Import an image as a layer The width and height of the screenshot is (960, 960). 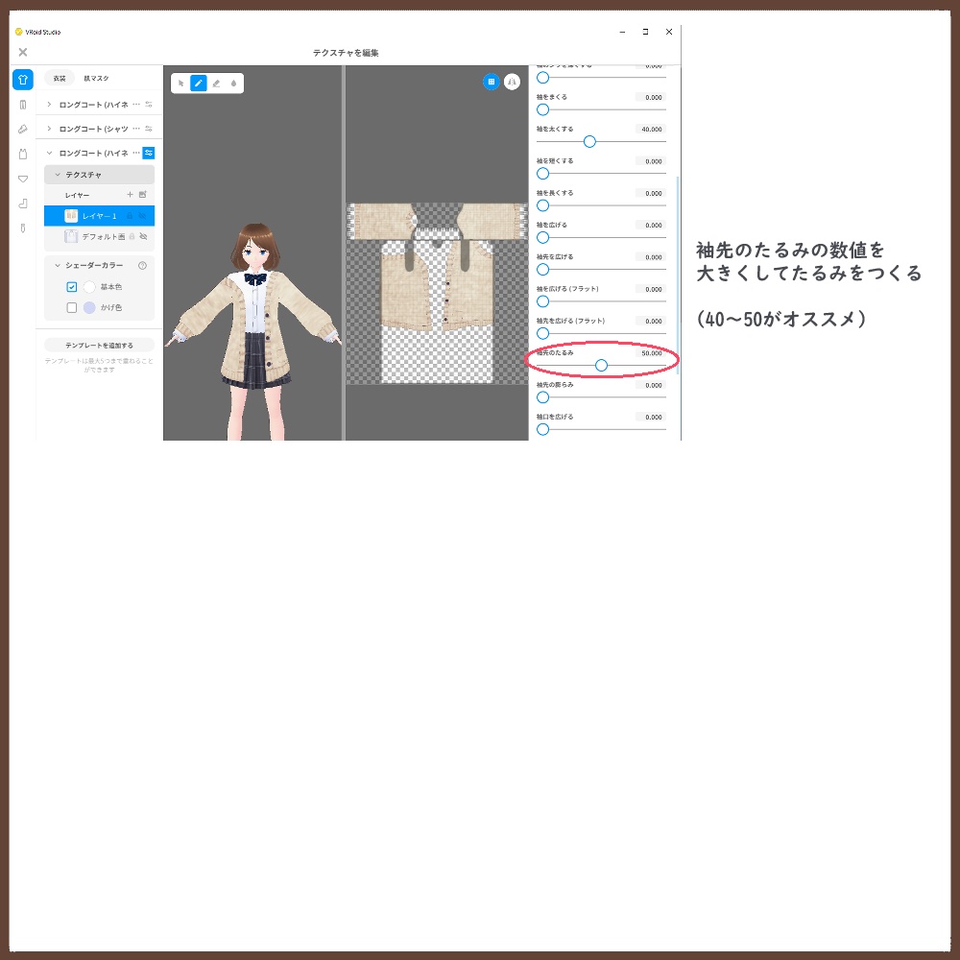143,195
